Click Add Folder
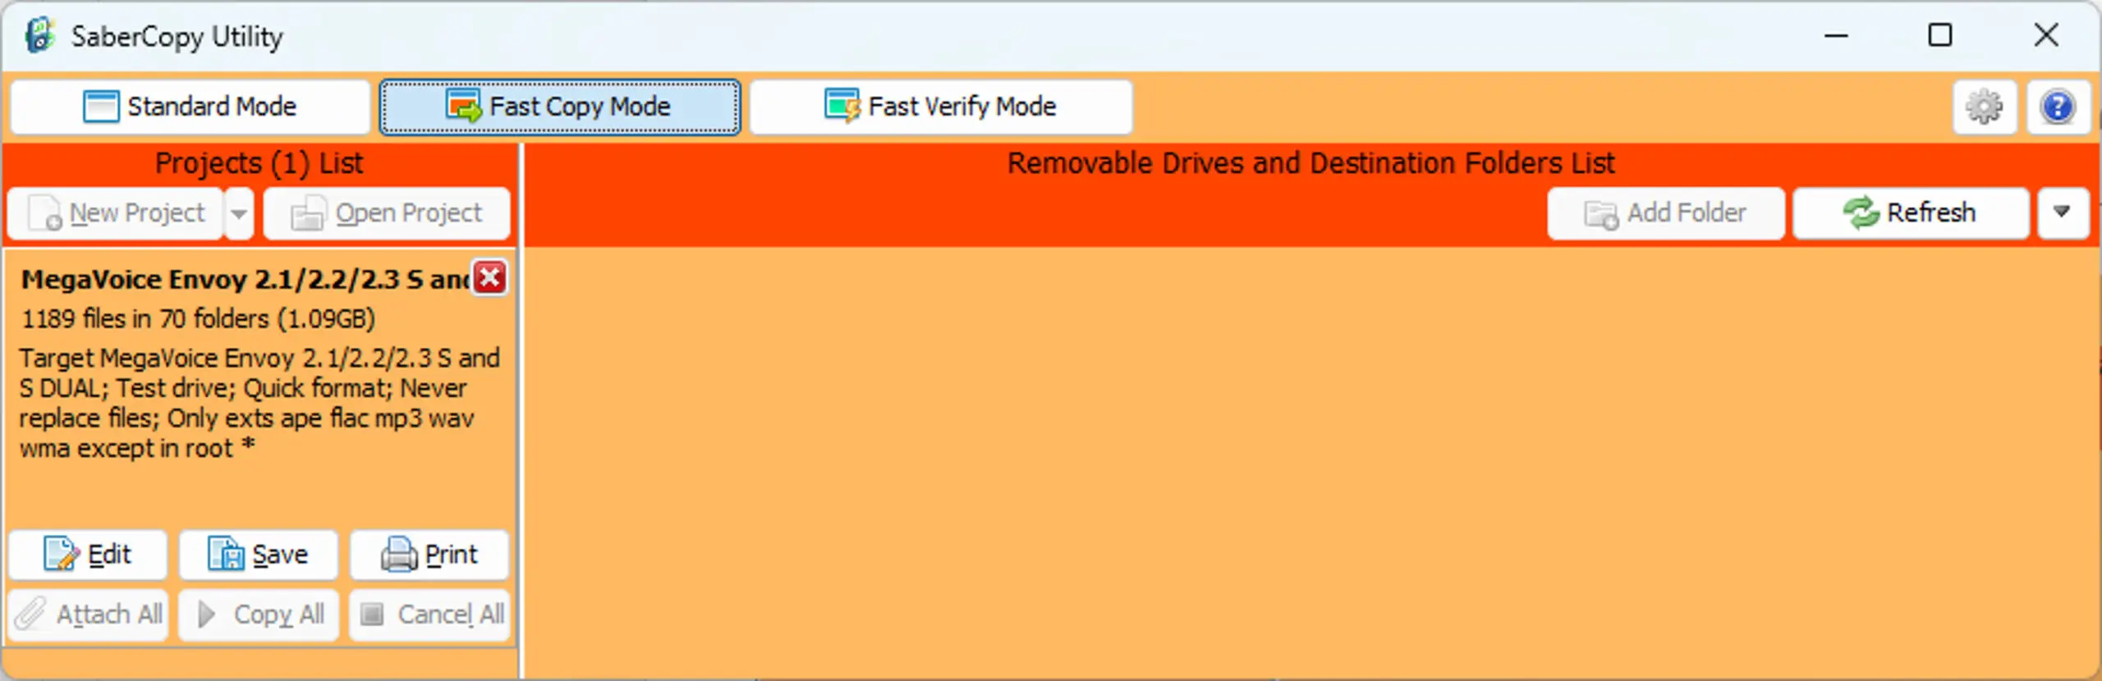 (x=1666, y=213)
